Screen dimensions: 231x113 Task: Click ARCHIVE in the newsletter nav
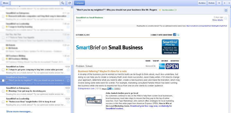(x=165, y=61)
